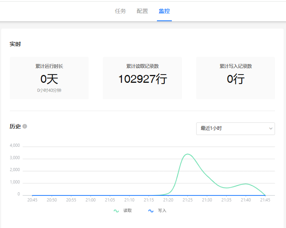Screen dimensions: 286x228
Task: Switch to the 任务 tab
Action: pyautogui.click(x=120, y=11)
